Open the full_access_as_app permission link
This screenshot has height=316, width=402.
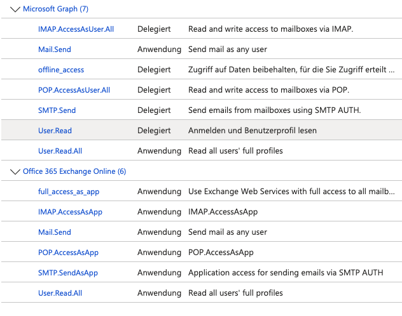69,192
